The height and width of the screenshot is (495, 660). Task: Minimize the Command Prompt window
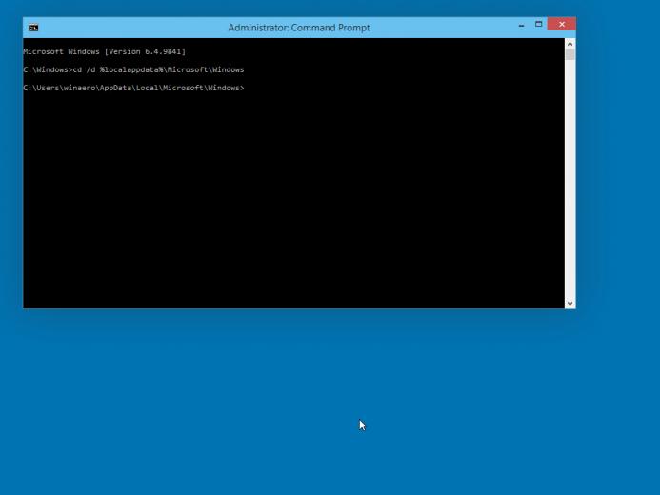tap(521, 25)
